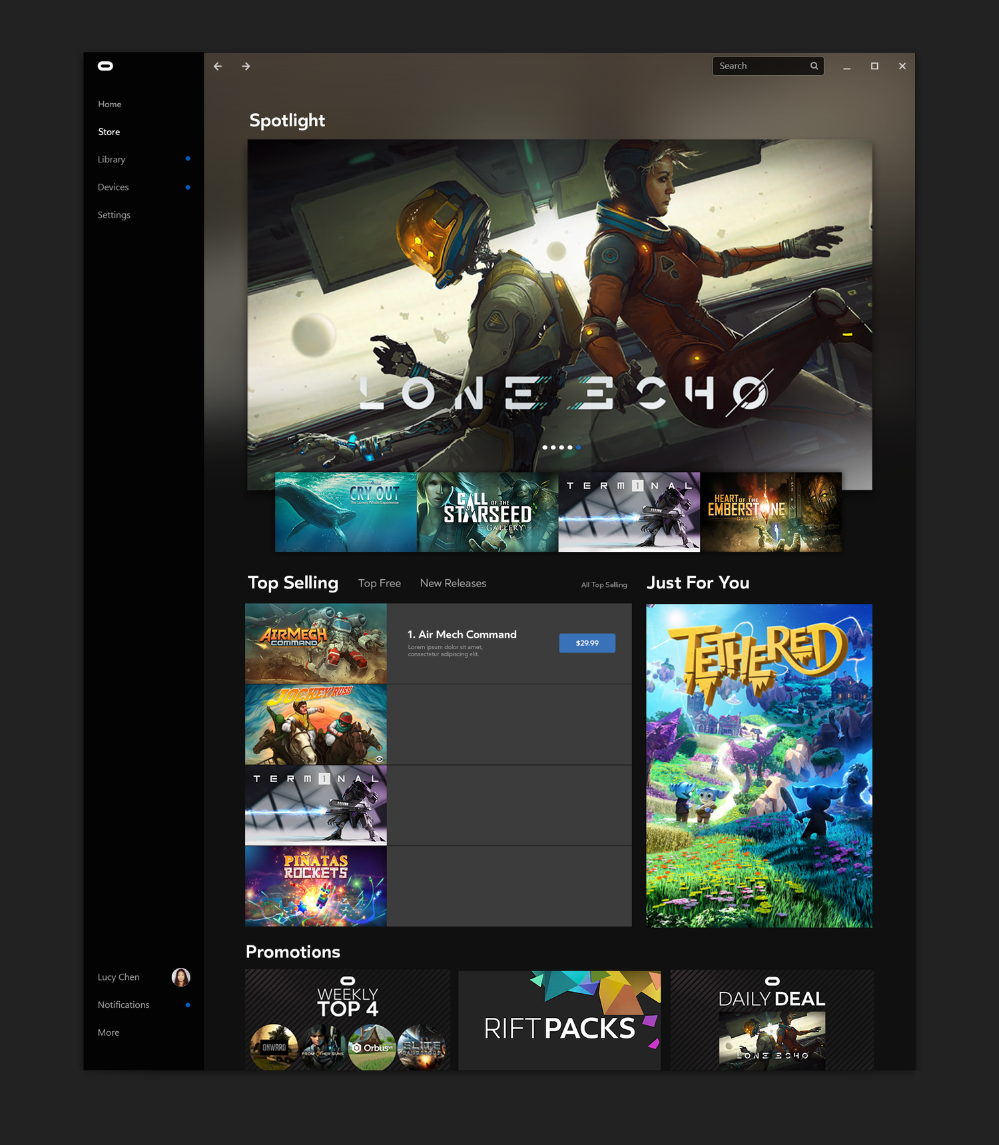Focus the Search input field

(768, 66)
